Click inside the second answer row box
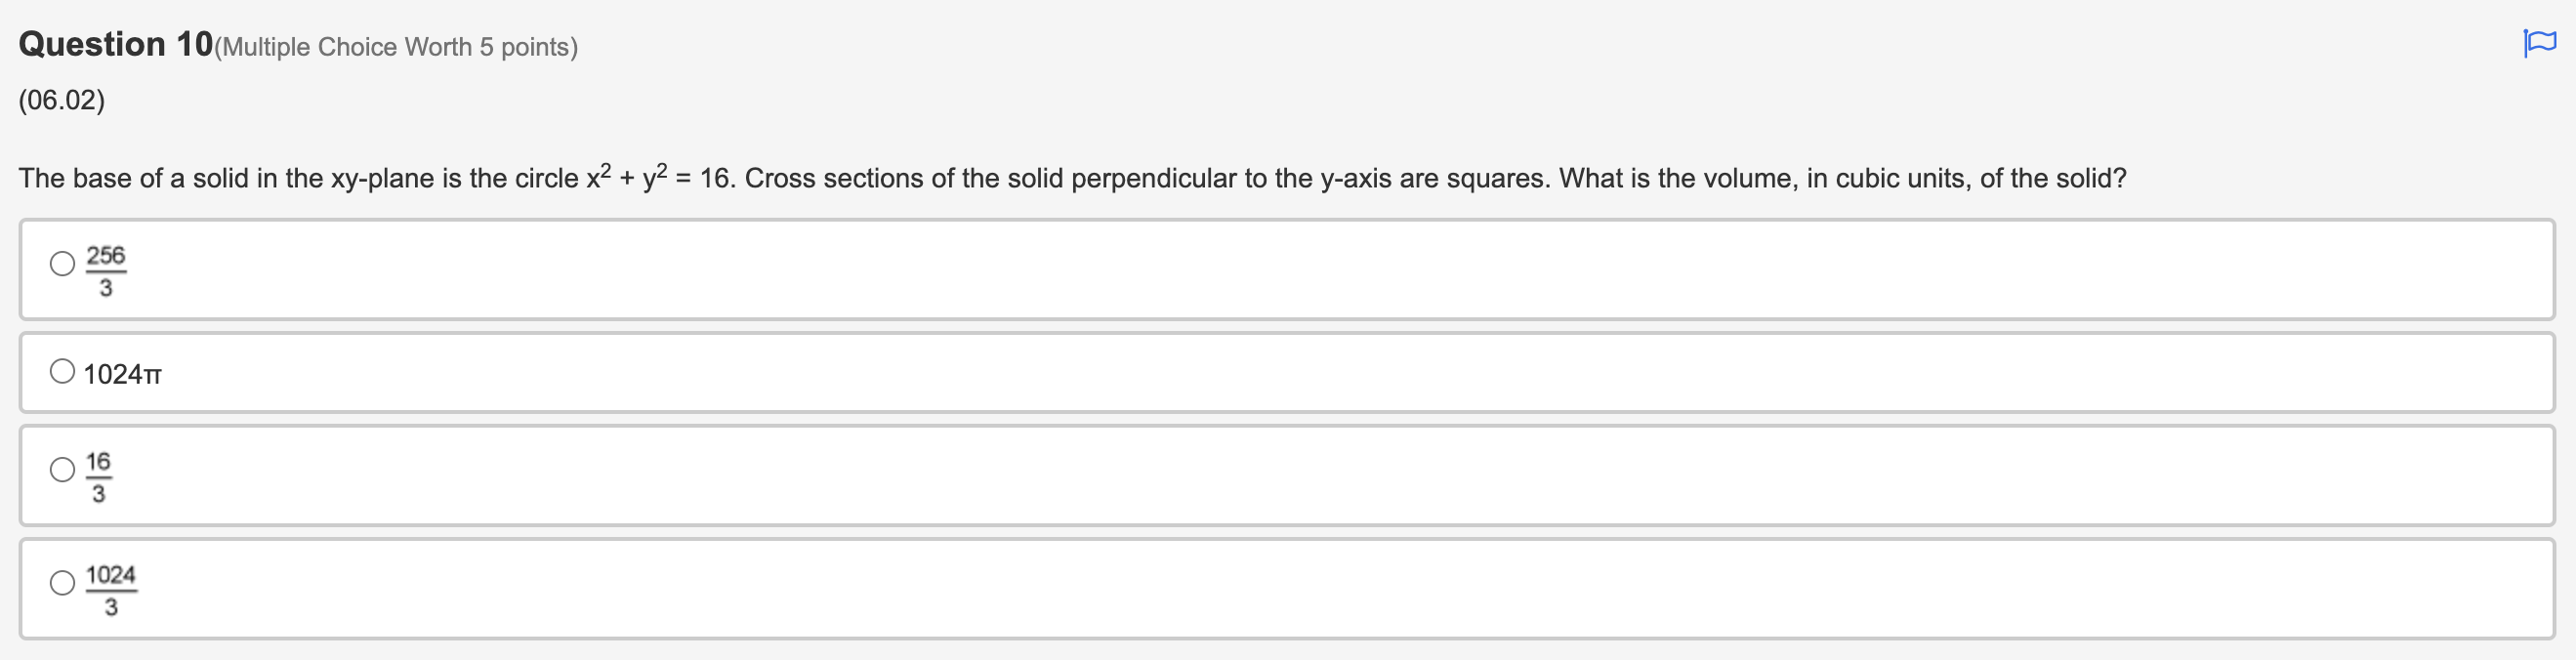2576x660 pixels. click(x=1280, y=372)
